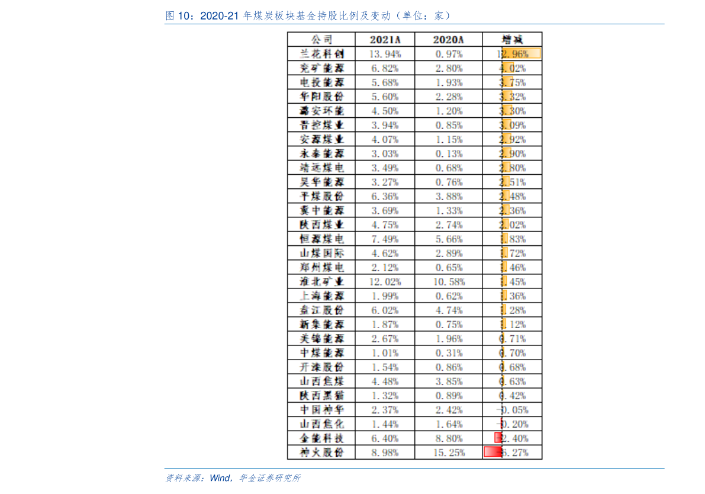Click the 10.58% cell for 淮北矿业

coord(449,282)
